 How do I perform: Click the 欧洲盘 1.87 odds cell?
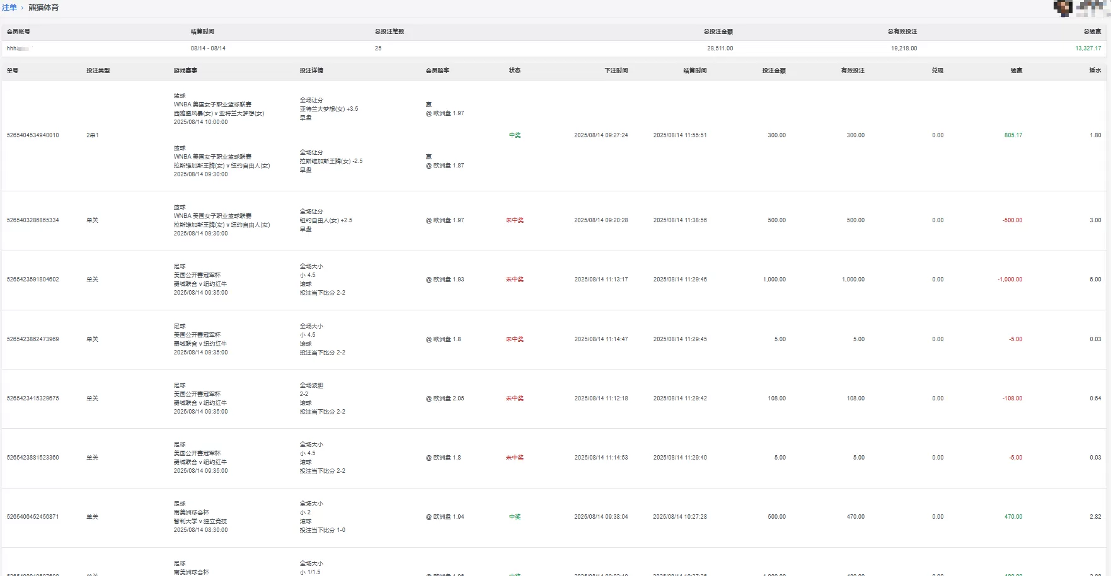pyautogui.click(x=445, y=166)
